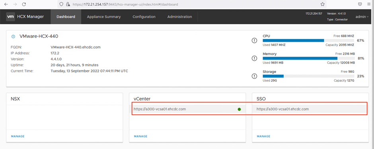Click the shield tracking protection icon
This screenshot has height=149, width=374.
(x=61, y=4)
